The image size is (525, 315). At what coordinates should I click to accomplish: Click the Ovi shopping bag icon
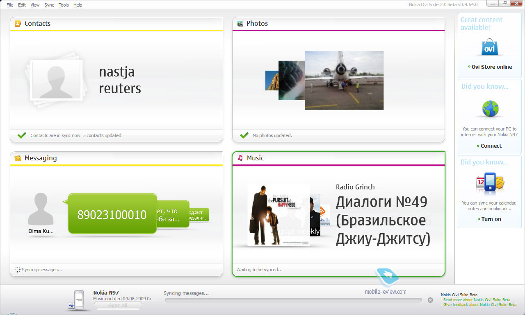pos(489,47)
